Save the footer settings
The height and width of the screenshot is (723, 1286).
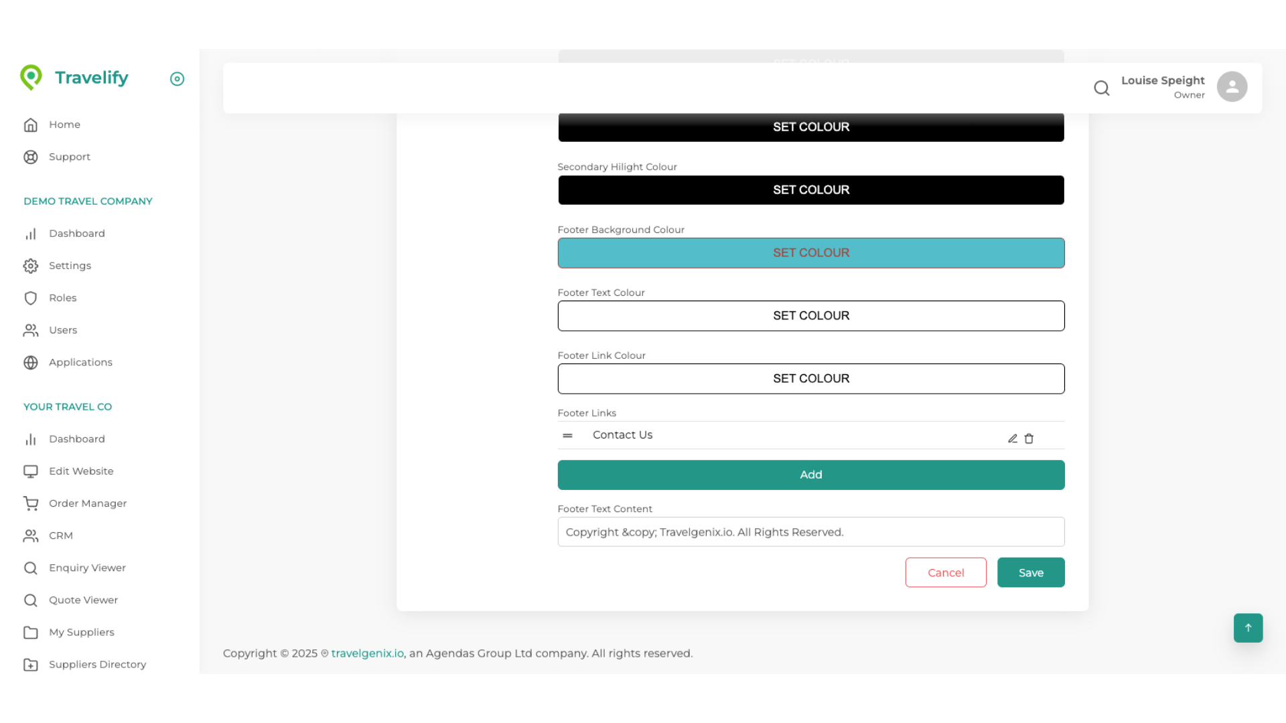tap(1030, 572)
